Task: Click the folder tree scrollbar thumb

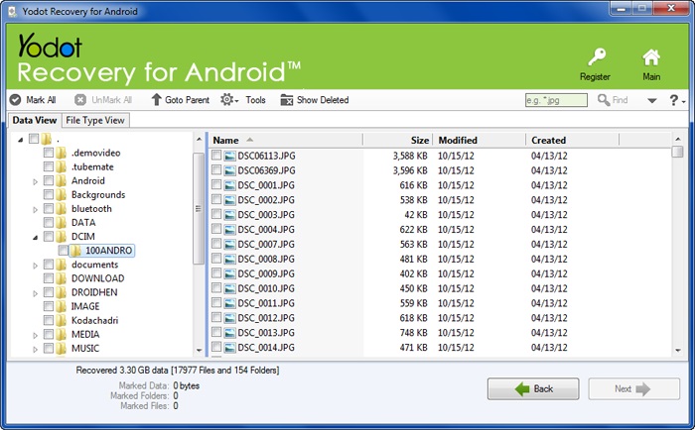Action: (x=199, y=208)
